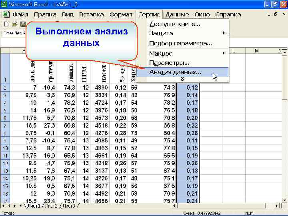Click cell containing 4890

(100, 88)
